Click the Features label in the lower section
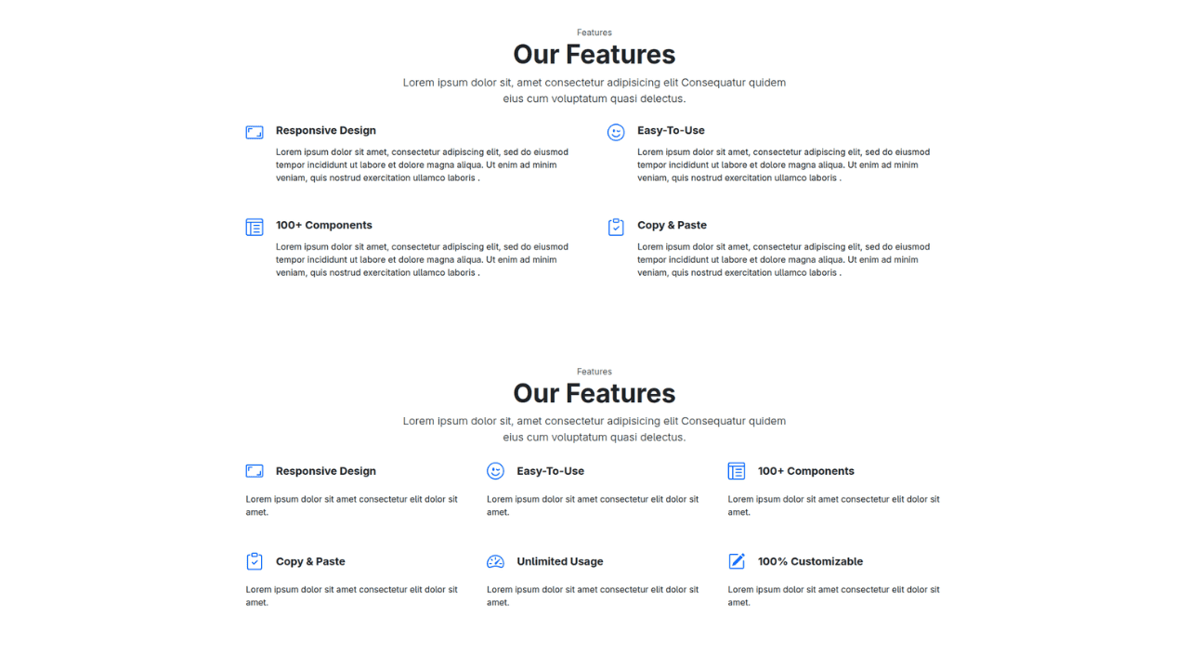Viewport: 1189px width, 669px height. [x=594, y=371]
